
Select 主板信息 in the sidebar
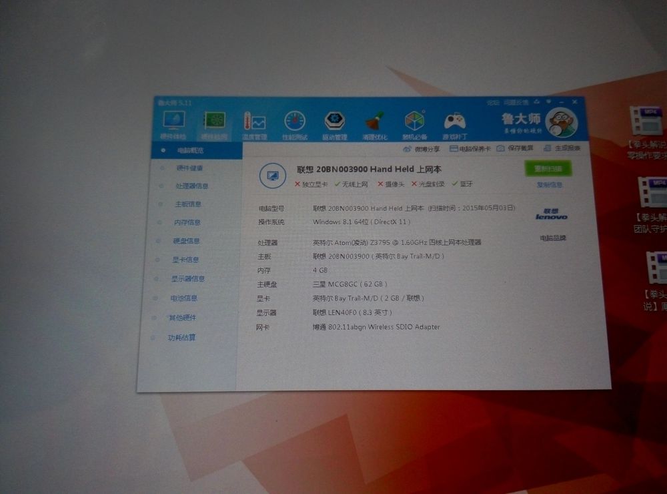pyautogui.click(x=188, y=204)
